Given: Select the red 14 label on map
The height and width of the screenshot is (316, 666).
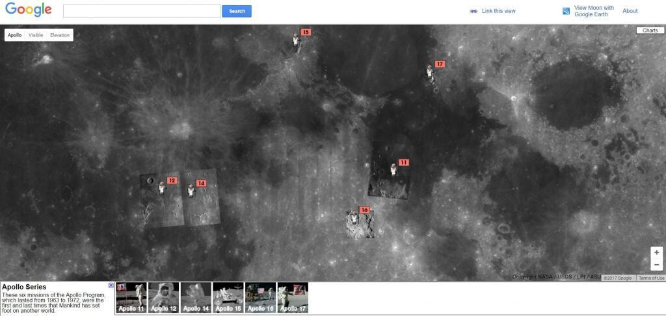Looking at the screenshot, I should point(201,183).
